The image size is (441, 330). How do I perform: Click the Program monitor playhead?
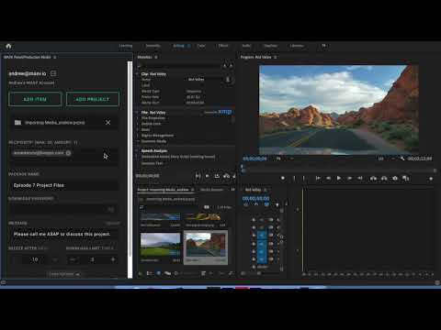coord(242,167)
